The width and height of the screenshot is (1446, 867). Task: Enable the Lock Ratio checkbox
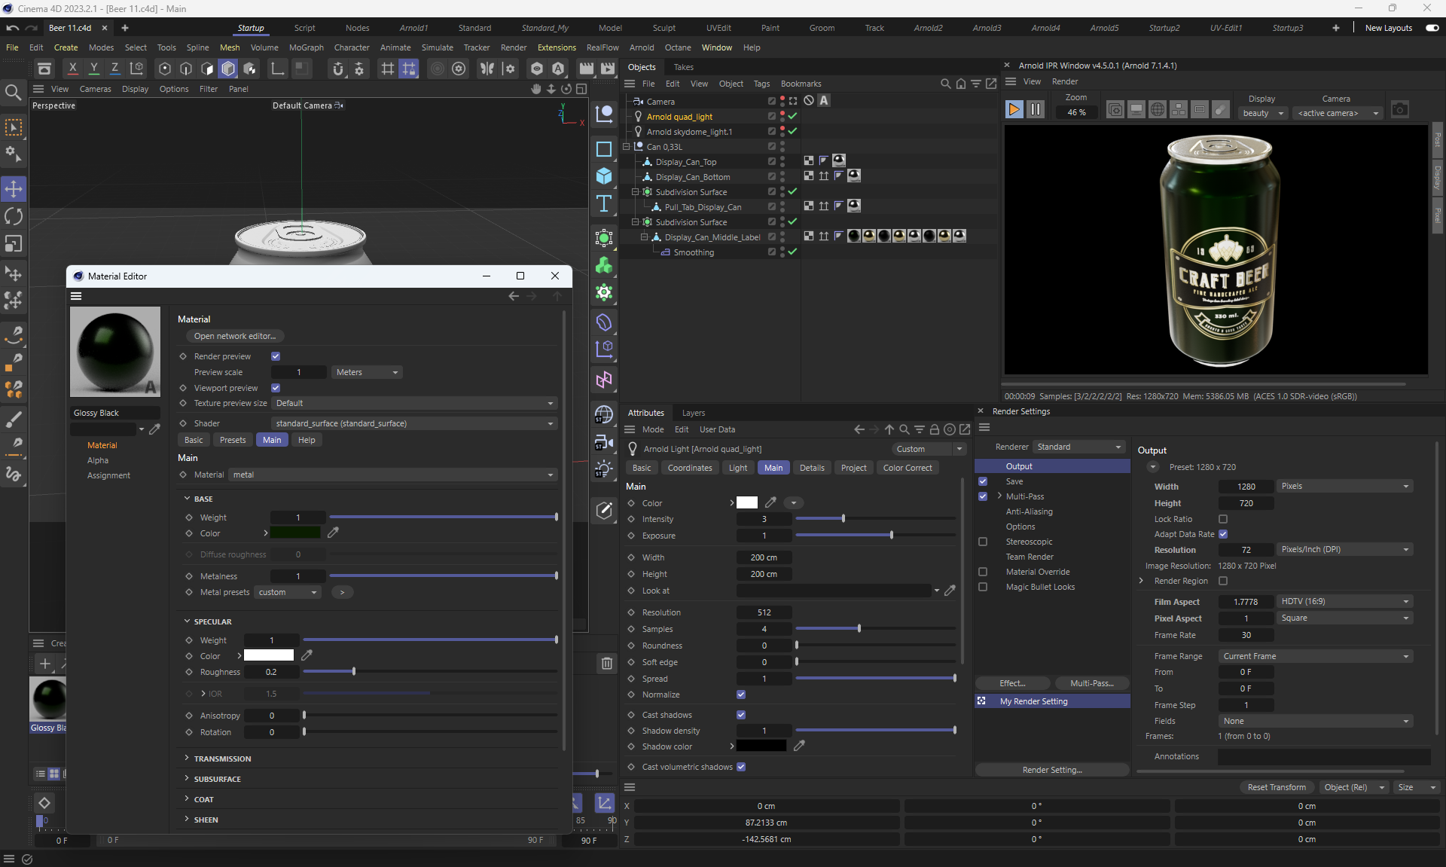[x=1223, y=519]
